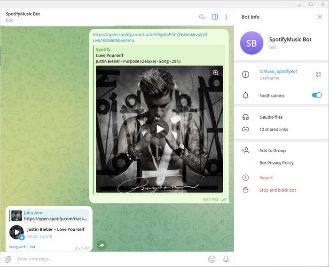Image resolution: width=329 pixels, height=267 pixels.
Task: Click the reply thumbnail next to Julia Ann
Action: coord(16,216)
